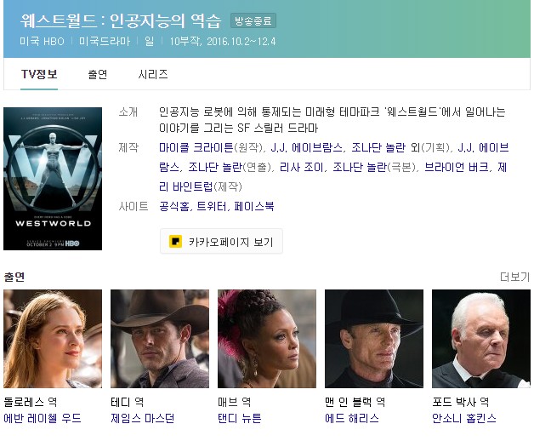
Task: Switch to the 시리즈 tab
Action: coord(153,74)
